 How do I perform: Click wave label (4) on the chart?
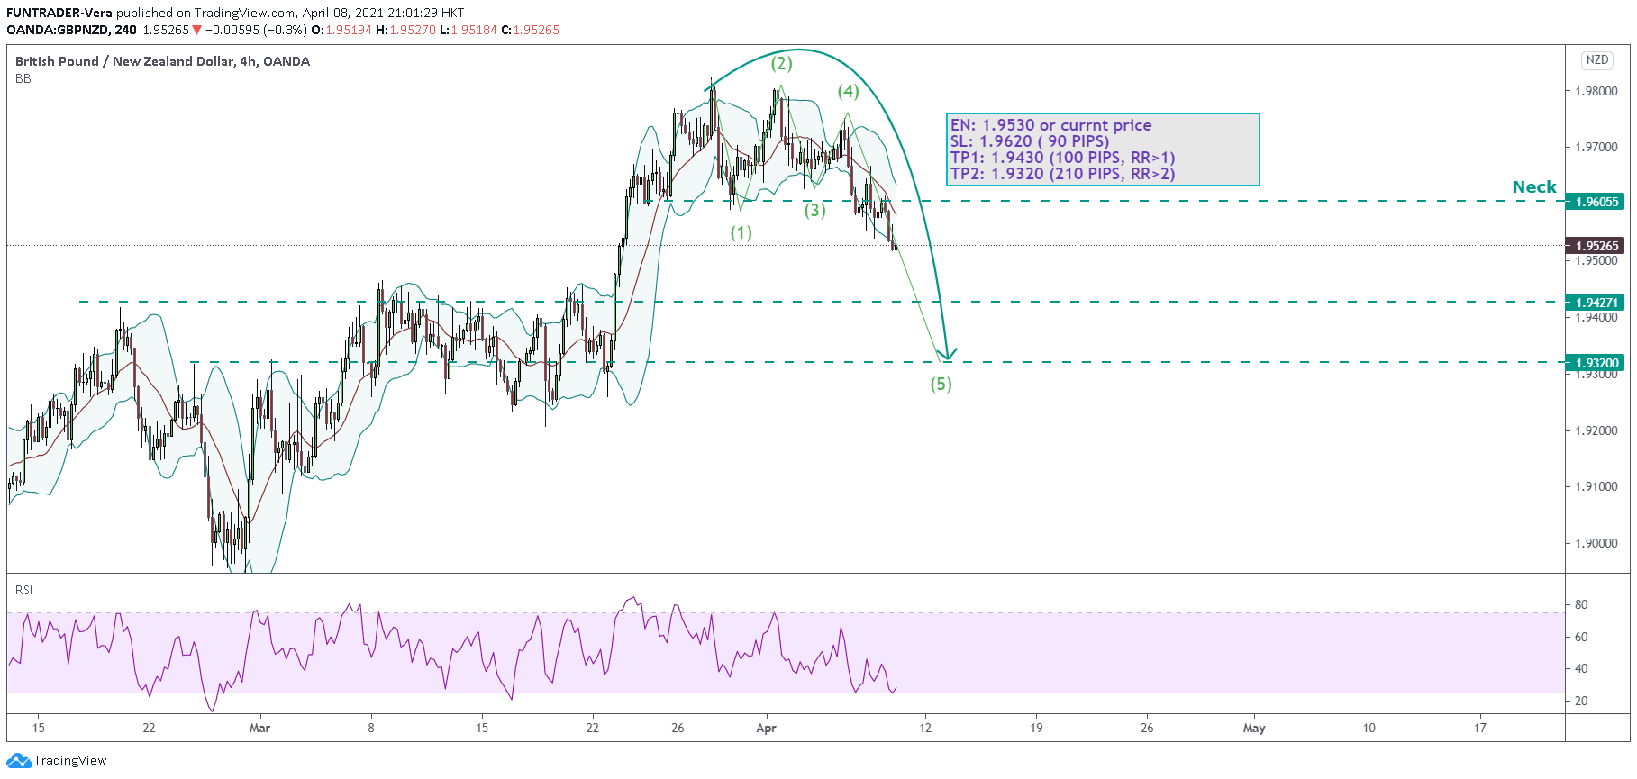[x=848, y=91]
